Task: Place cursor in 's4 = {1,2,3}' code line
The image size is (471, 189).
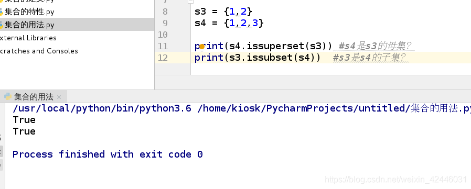Action: click(229, 23)
